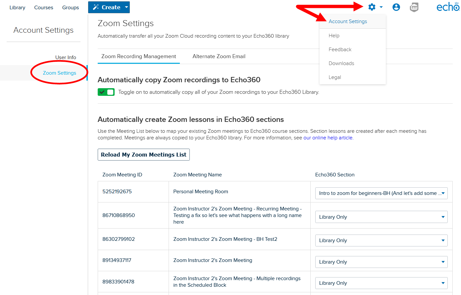Click Reload My Zoom Meetings List
Screen dimensions: 461x295
coord(144,155)
